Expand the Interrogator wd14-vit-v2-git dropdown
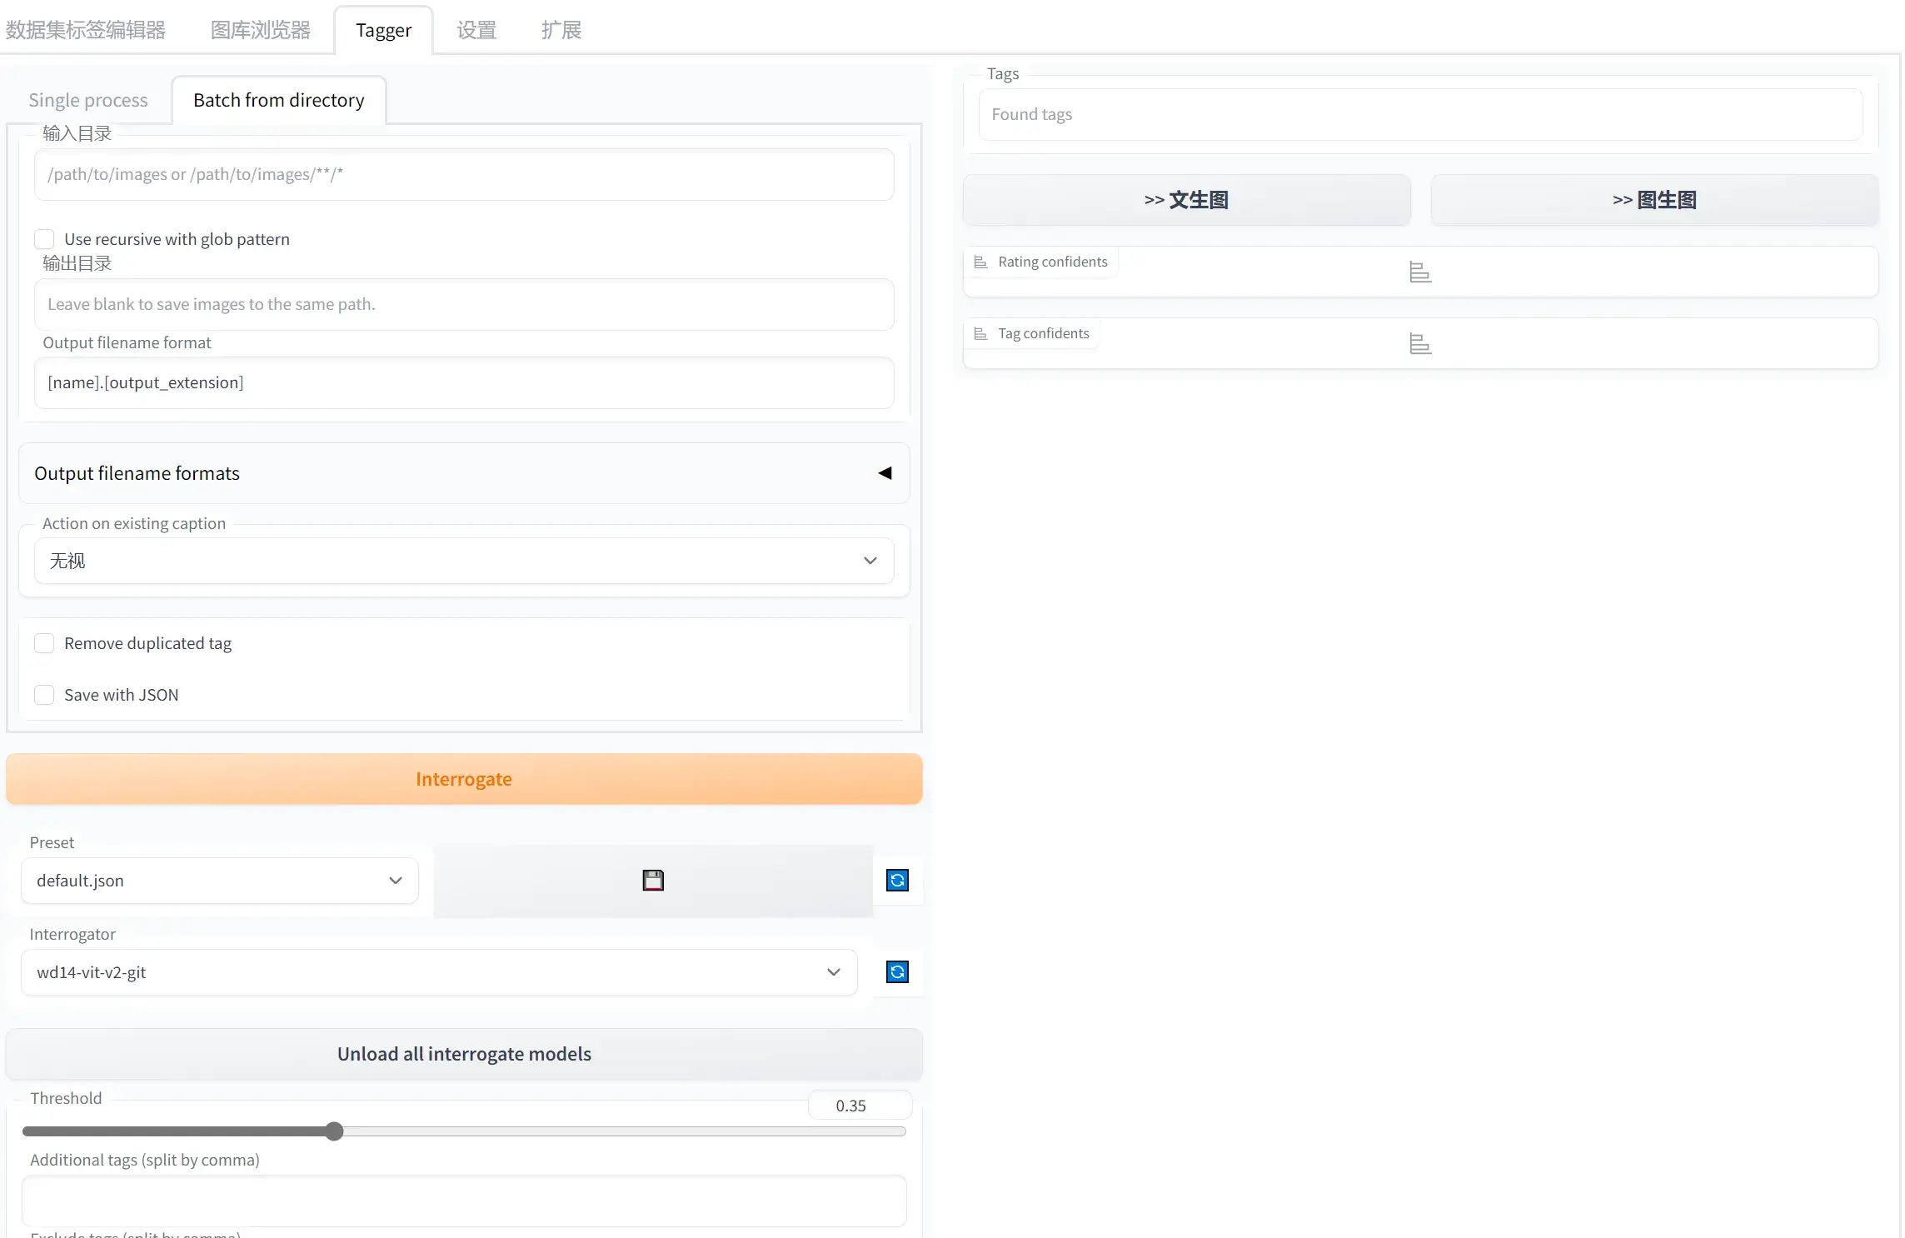The width and height of the screenshot is (1905, 1238). [x=438, y=972]
